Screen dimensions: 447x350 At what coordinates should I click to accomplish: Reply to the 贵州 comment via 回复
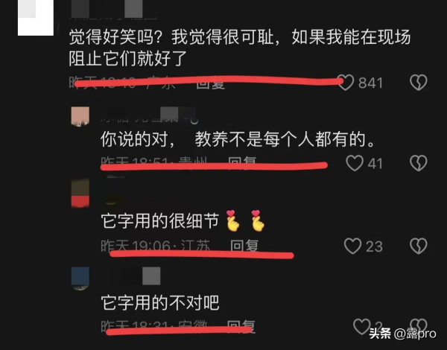(242, 163)
